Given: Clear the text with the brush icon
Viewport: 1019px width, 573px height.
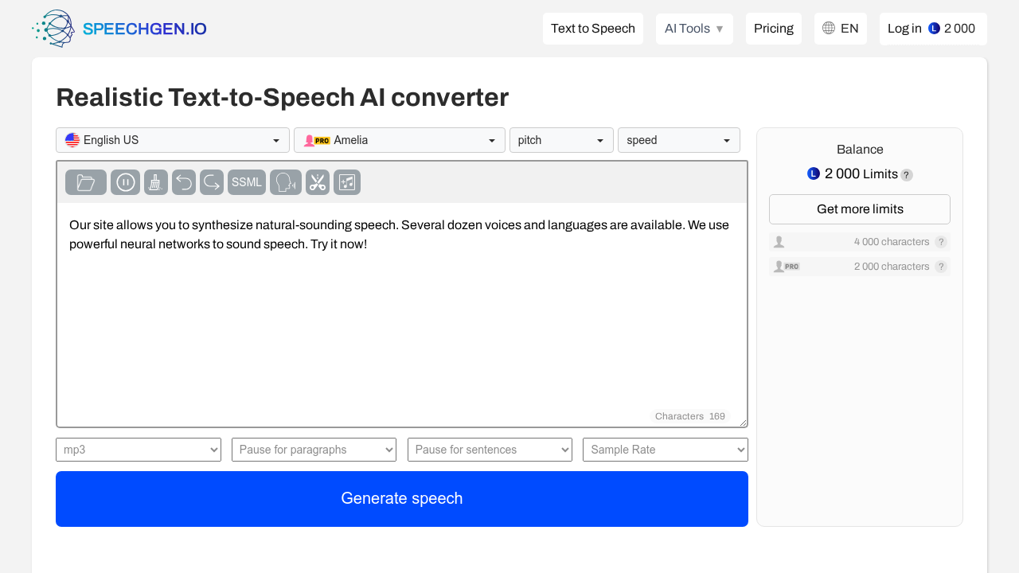Looking at the screenshot, I should pos(155,182).
